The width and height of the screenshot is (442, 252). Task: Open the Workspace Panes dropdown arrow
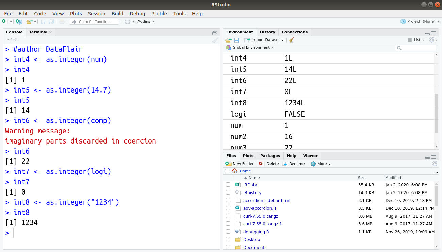133,22
